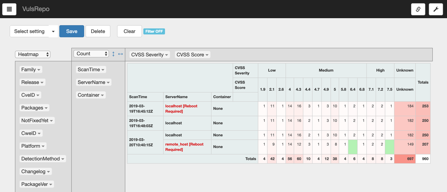Screen dimensions: 447x192
Task: Toggle the Filter OFF badge
Action: click(x=154, y=31)
